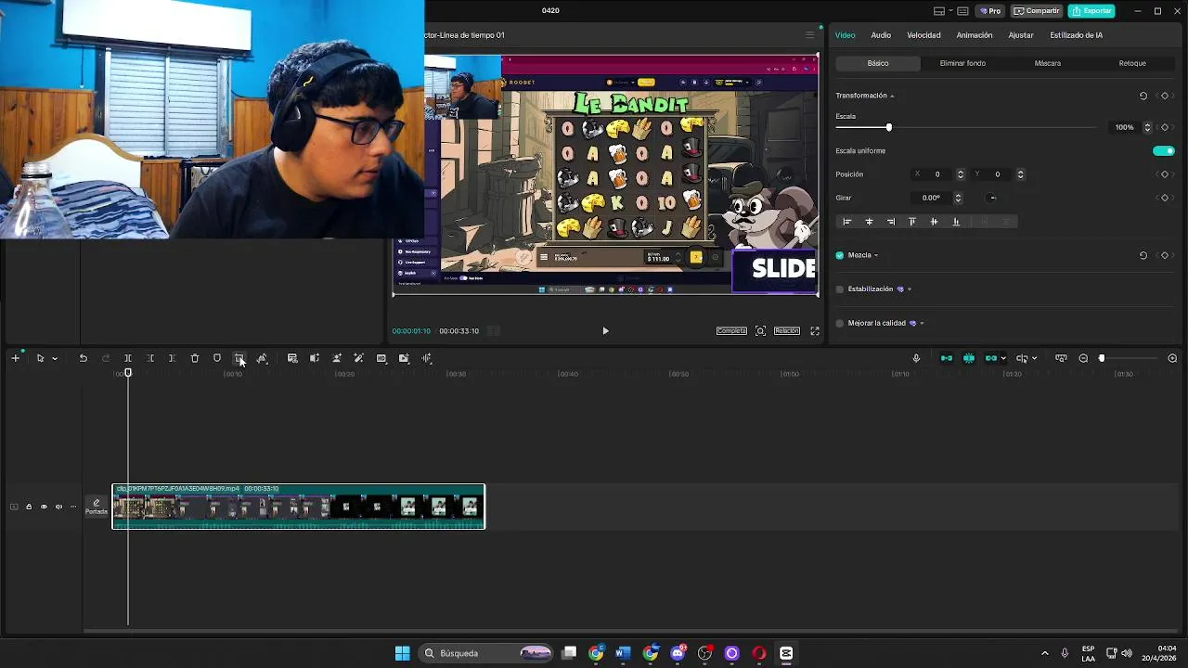Viewport: 1188px width, 668px height.
Task: Open the Animación tab
Action: [975, 35]
